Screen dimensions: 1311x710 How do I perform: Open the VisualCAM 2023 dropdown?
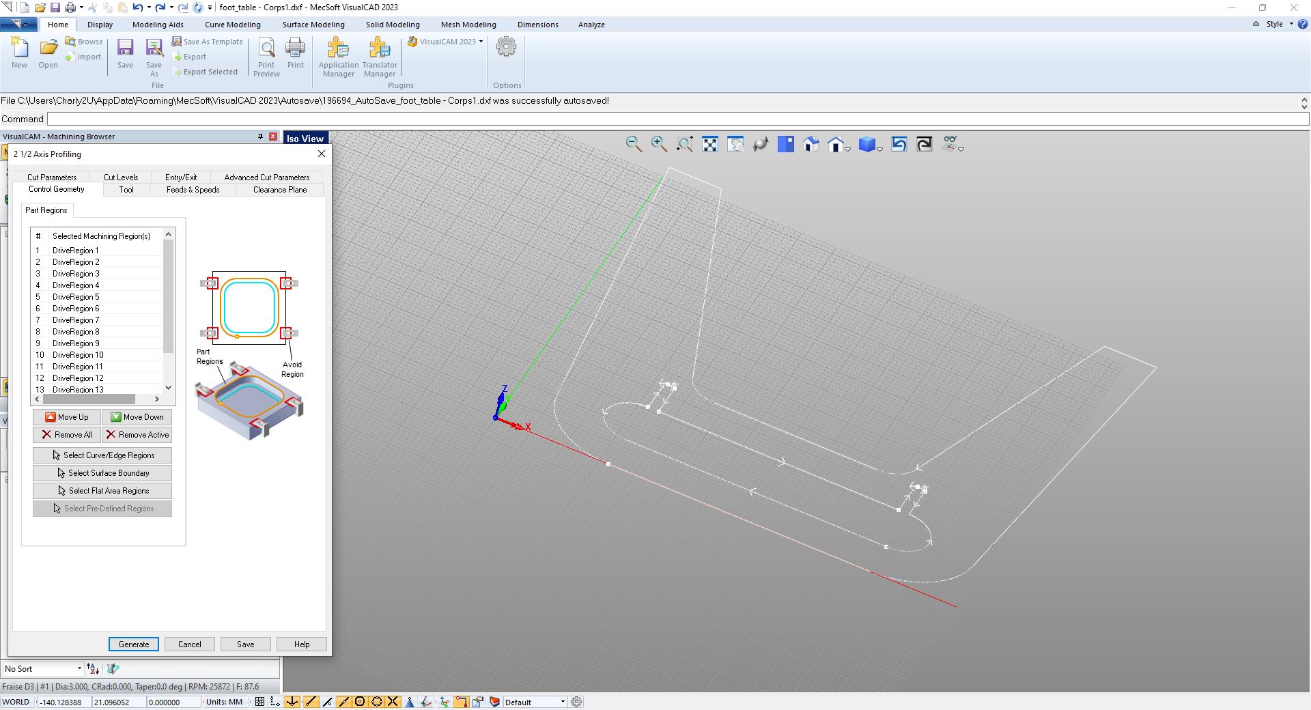pyautogui.click(x=446, y=42)
